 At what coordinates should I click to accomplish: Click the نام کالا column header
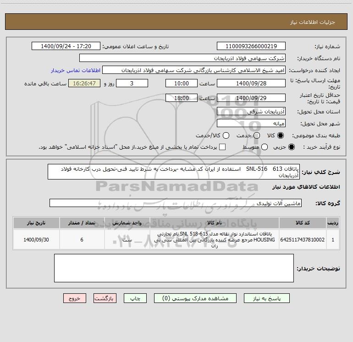(x=215, y=223)
